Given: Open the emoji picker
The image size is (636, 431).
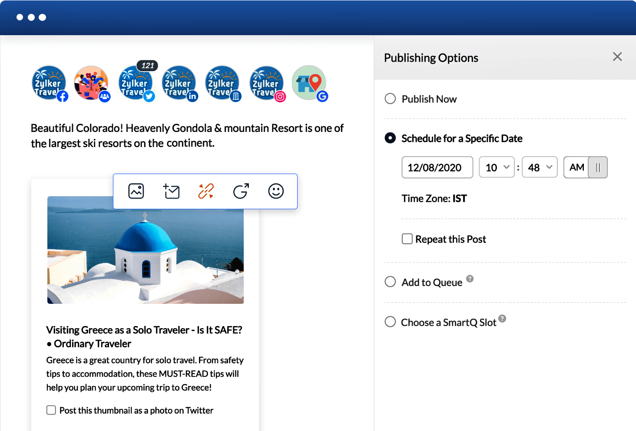Looking at the screenshot, I should click(276, 191).
